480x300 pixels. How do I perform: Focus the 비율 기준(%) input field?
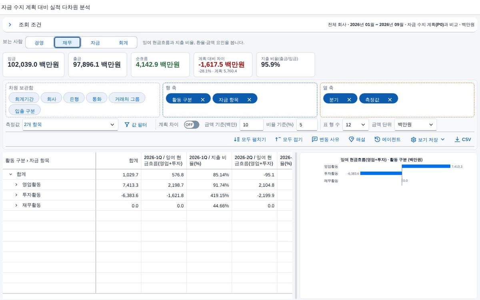307,125
